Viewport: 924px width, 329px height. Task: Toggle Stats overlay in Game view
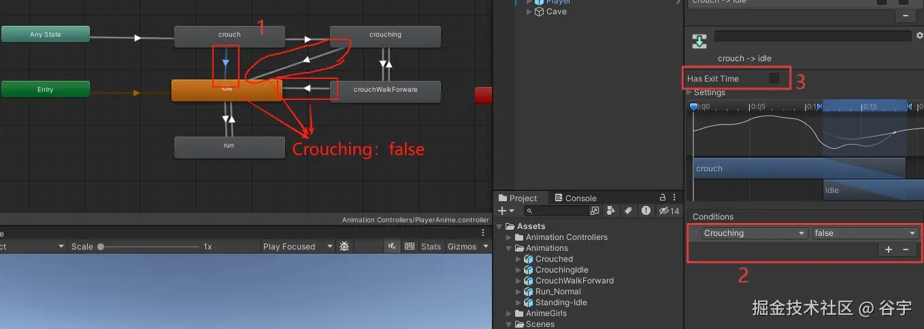point(431,246)
